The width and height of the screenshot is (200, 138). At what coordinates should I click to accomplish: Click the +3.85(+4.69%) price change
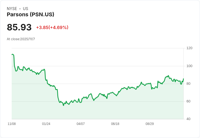(x=52, y=27)
